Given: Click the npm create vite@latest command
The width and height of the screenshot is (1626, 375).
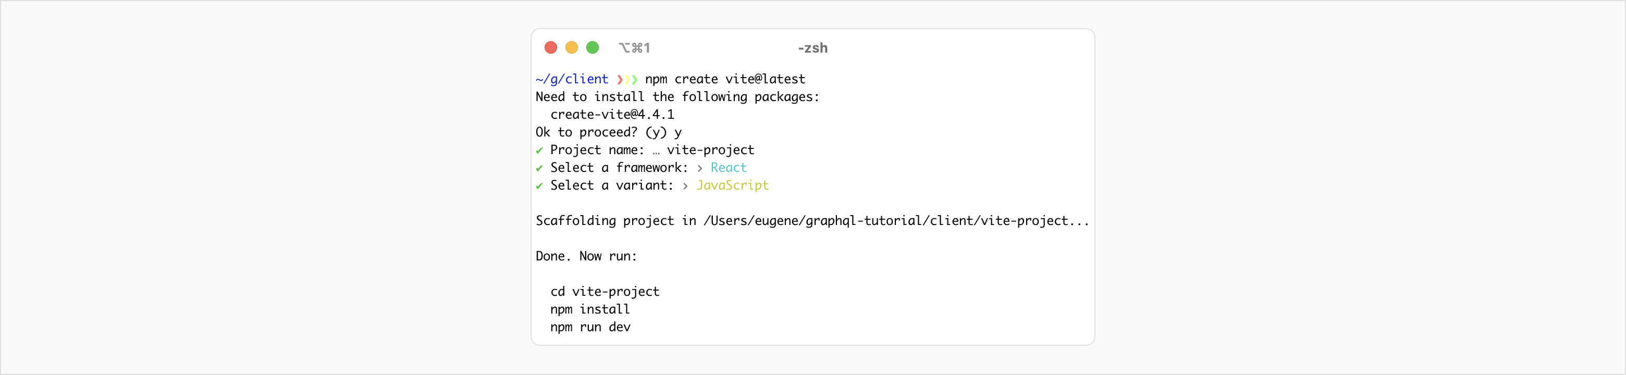Looking at the screenshot, I should tap(724, 79).
